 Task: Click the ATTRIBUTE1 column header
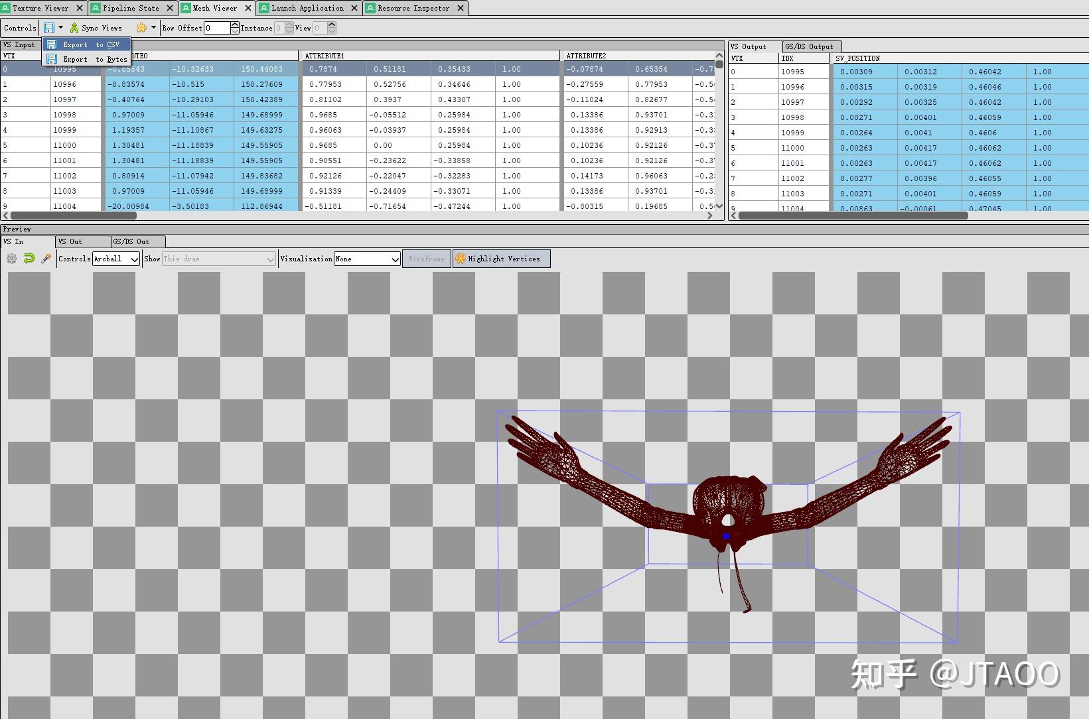pos(431,56)
